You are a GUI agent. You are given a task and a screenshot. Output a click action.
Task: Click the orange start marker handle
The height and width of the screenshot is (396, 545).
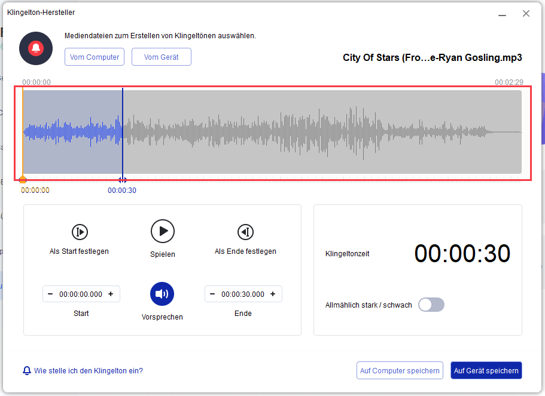(x=23, y=180)
